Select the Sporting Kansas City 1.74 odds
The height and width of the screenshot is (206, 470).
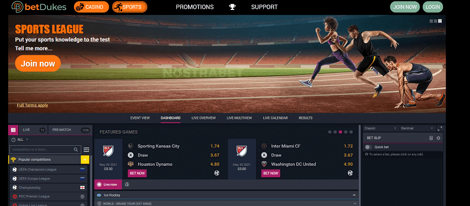click(215, 146)
